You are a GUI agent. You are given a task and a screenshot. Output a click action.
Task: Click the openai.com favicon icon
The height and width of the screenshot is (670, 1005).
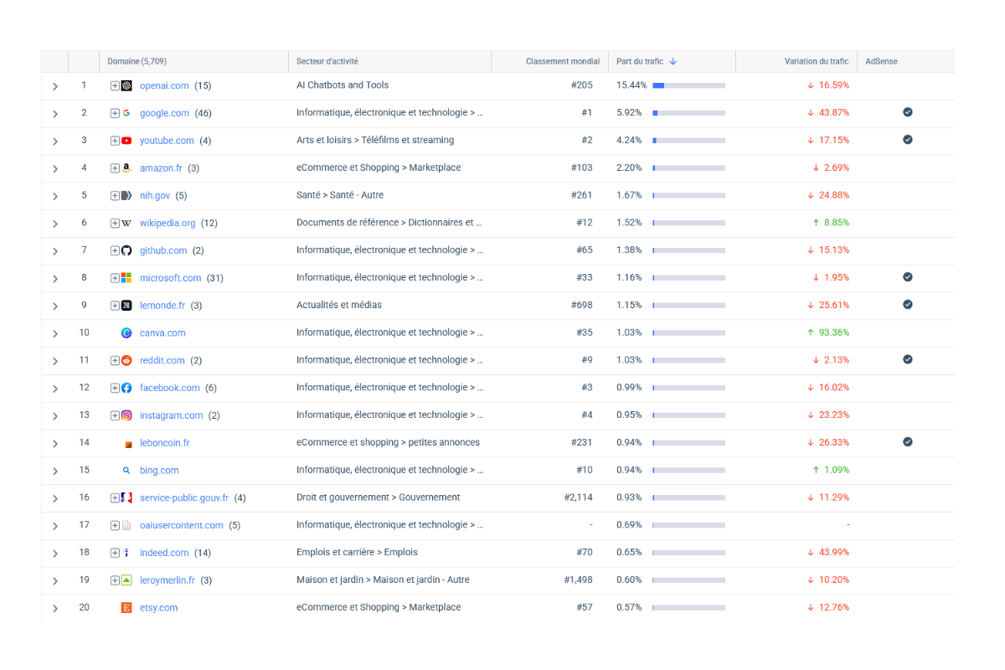pyautogui.click(x=126, y=85)
